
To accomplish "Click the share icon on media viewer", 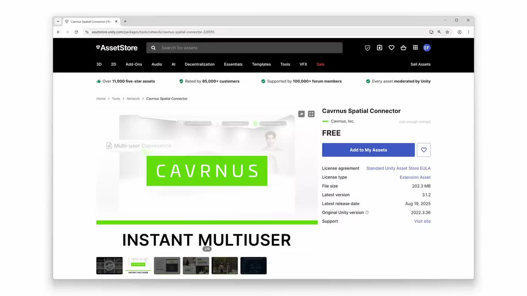I will tap(301, 114).
